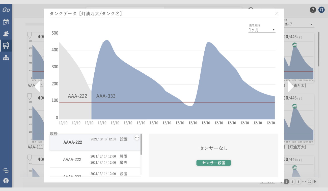328x191 pixels.
Task: Open the 表示期間 1ヶ月 dropdown
Action: [x=262, y=30]
